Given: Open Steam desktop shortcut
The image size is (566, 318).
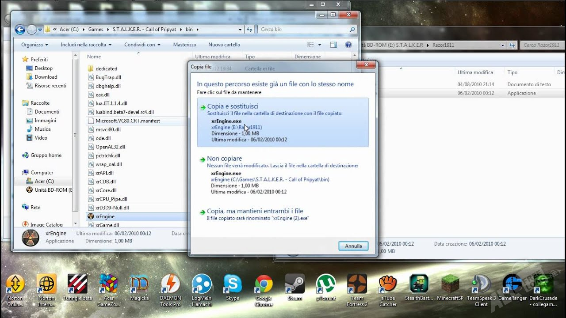Looking at the screenshot, I should pos(294,284).
